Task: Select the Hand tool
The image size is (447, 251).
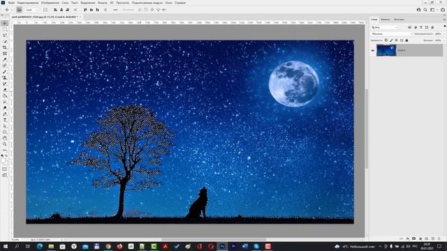Action: tap(5, 138)
